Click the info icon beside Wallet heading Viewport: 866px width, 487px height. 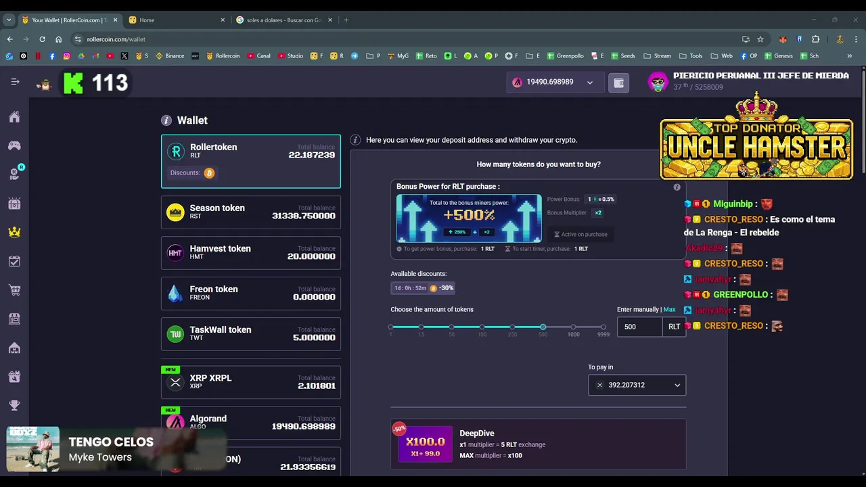[166, 120]
